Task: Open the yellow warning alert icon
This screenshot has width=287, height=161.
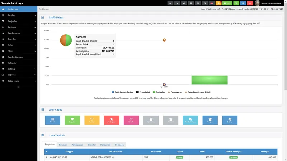Action: [x=218, y=3]
